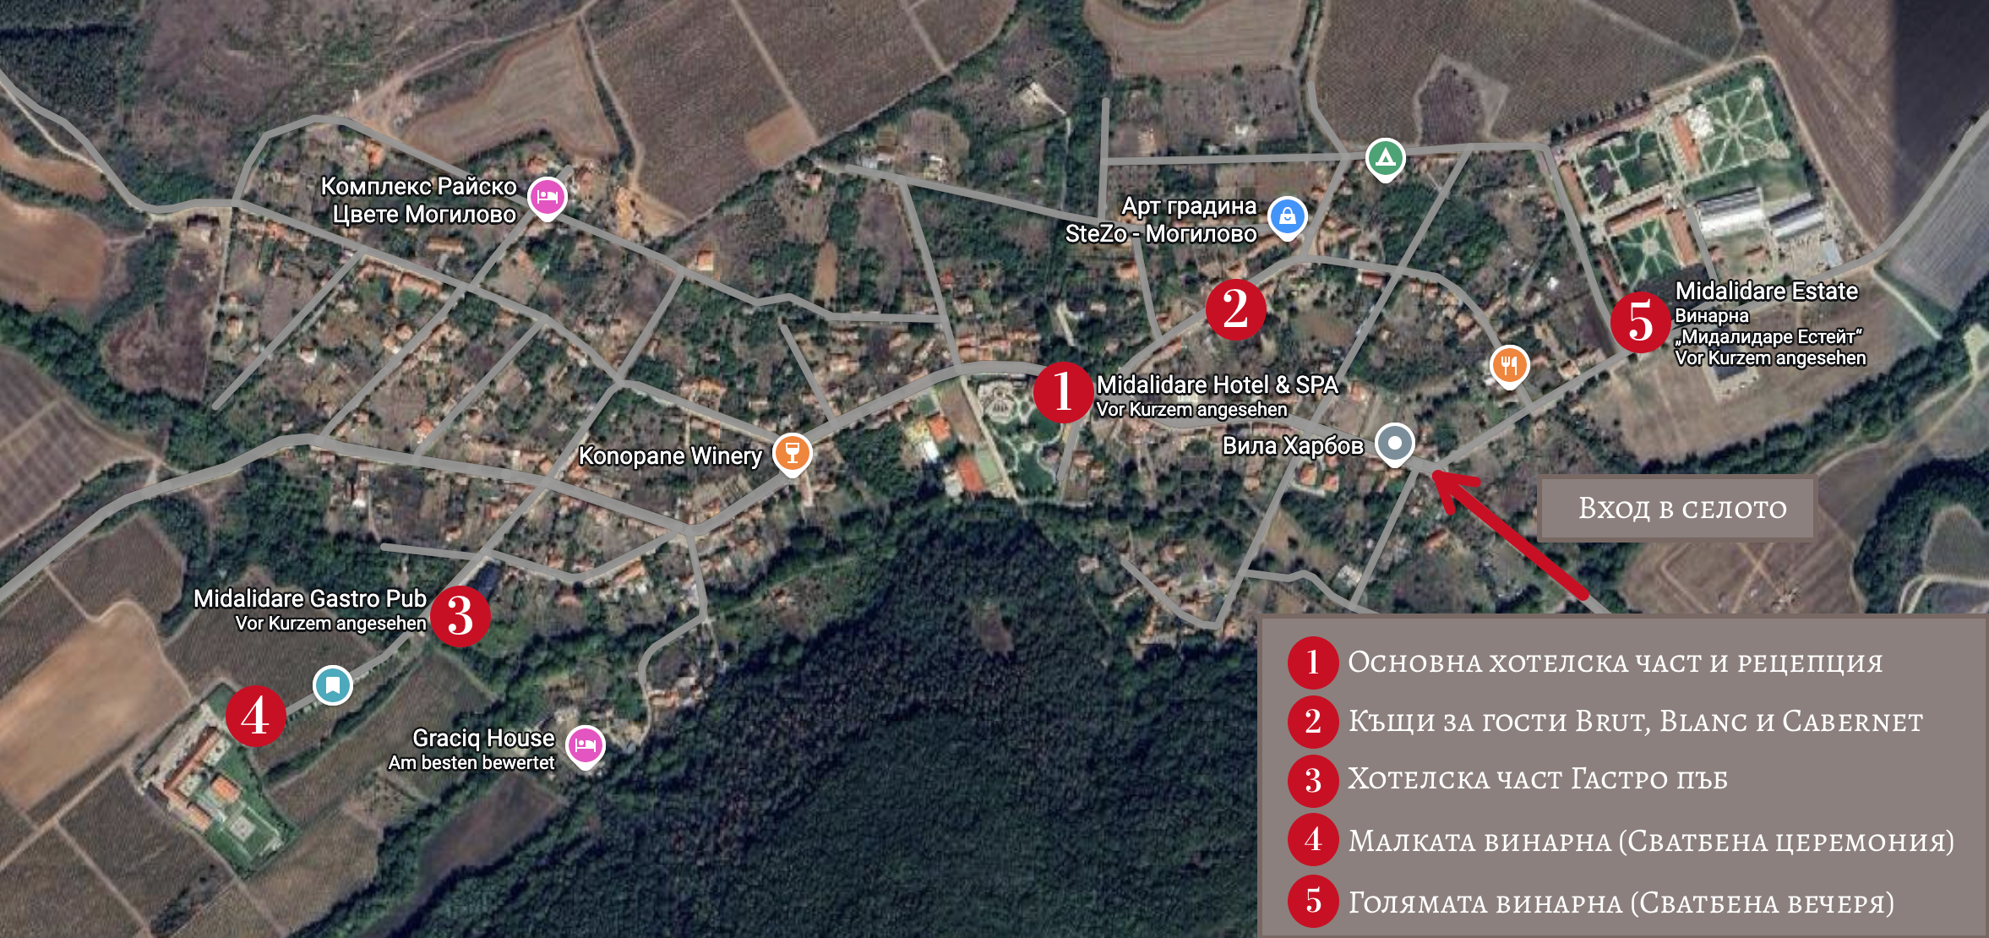Click red circle 1 at Midalidare Hotel
The image size is (1989, 938).
[1064, 392]
